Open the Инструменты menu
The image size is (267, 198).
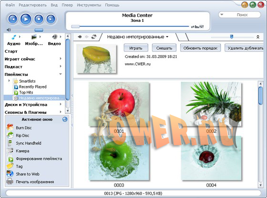(x=89, y=5)
